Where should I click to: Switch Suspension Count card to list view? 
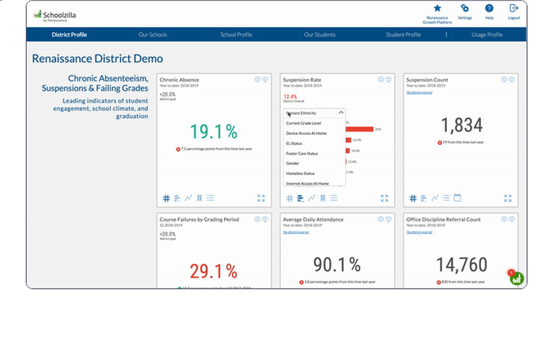[446, 198]
